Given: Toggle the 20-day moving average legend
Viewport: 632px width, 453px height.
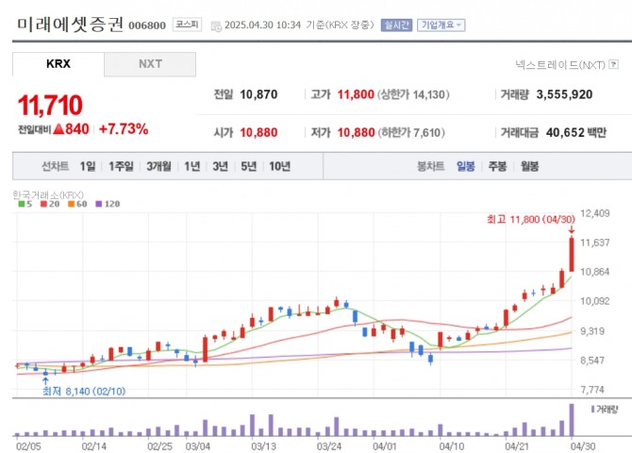Looking at the screenshot, I should coord(50,204).
